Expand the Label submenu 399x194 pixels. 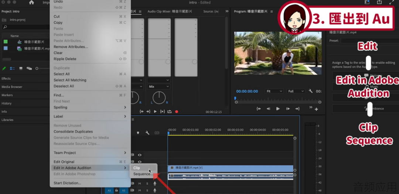point(90,116)
